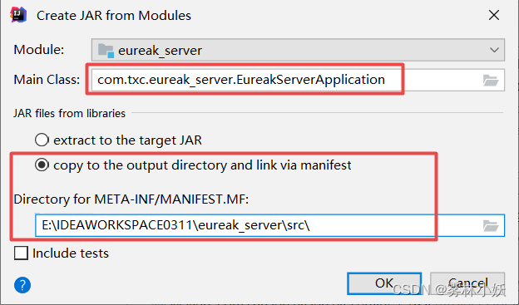This screenshot has height=305, width=519.
Task: Open help with the blue question mark
Action: (22, 285)
